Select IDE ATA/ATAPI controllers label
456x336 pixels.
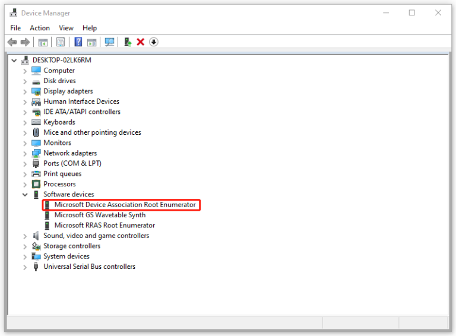click(82, 112)
